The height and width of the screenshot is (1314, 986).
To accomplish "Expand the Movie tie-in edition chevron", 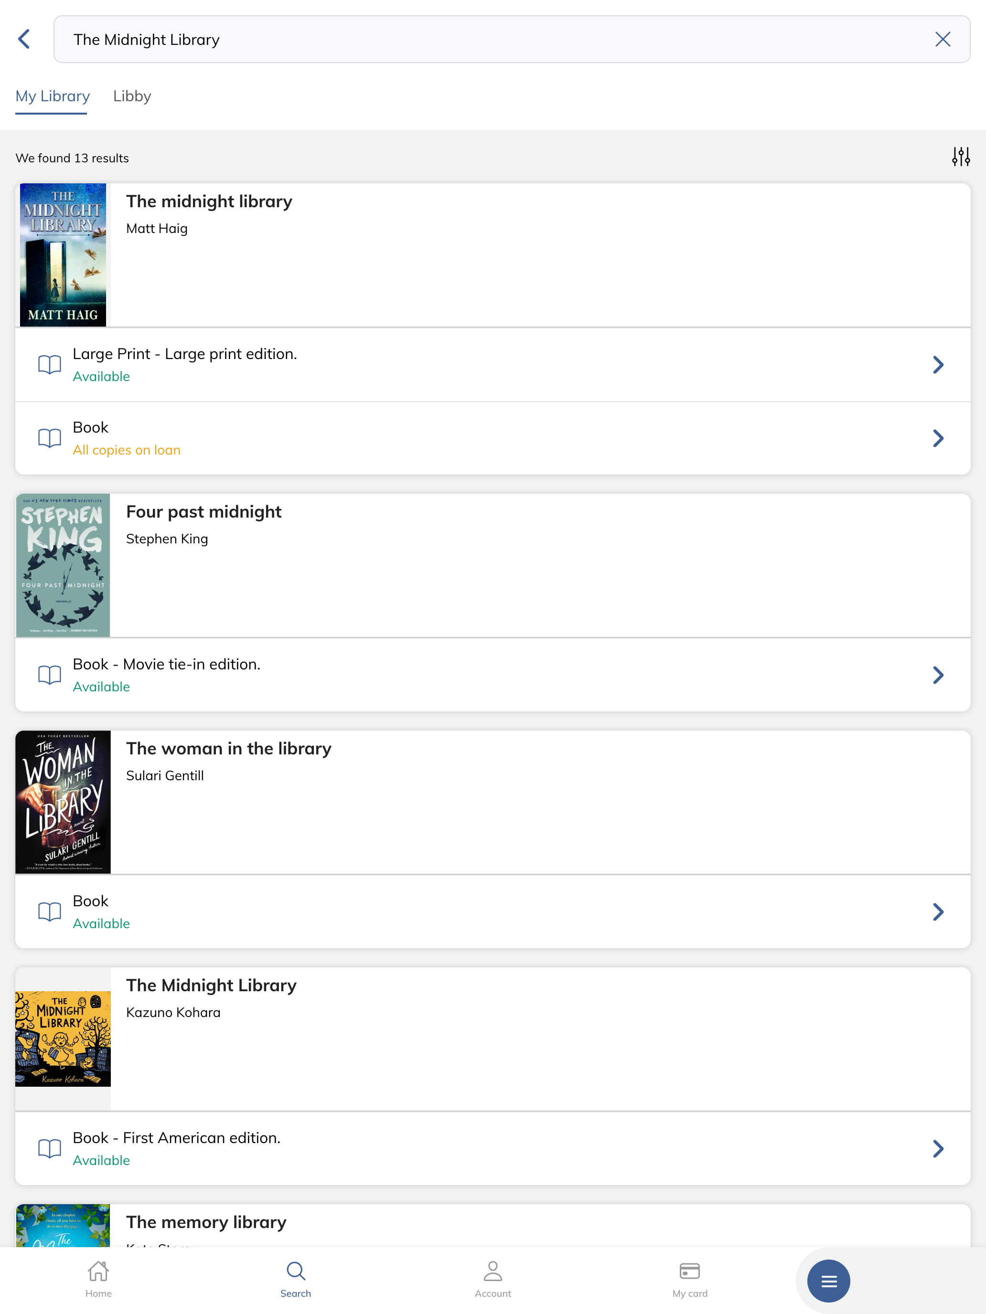I will (938, 675).
